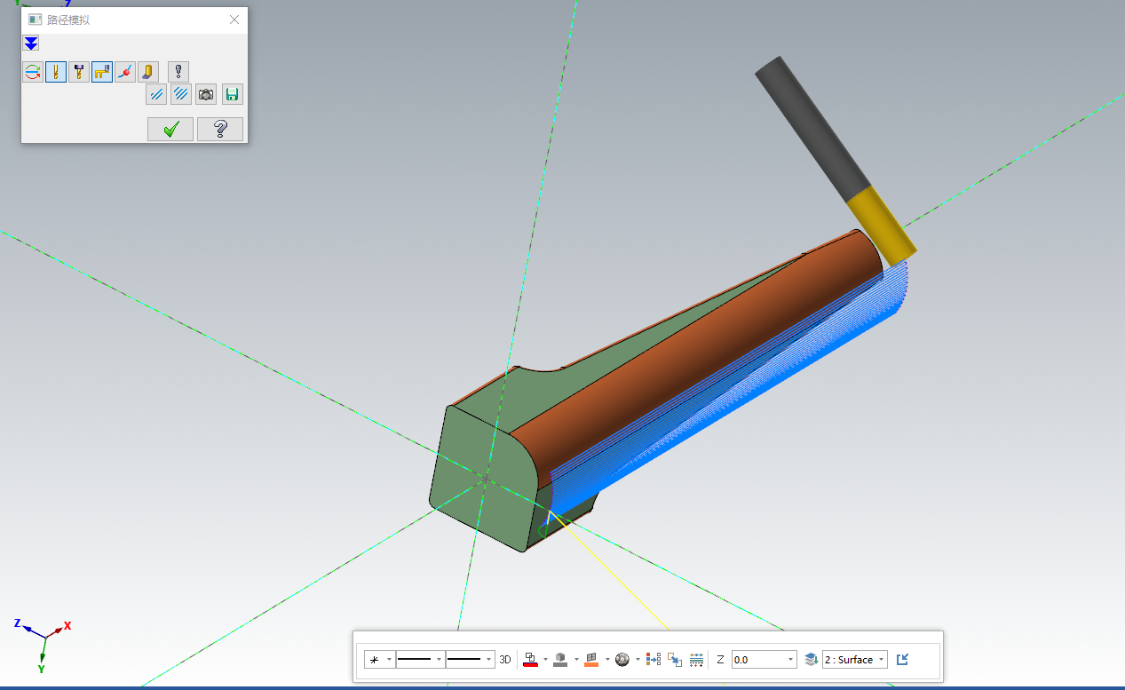Viewport: 1125px width, 690px height.
Task: Click the green floppy disk save-as-geometry icon
Action: (x=232, y=95)
